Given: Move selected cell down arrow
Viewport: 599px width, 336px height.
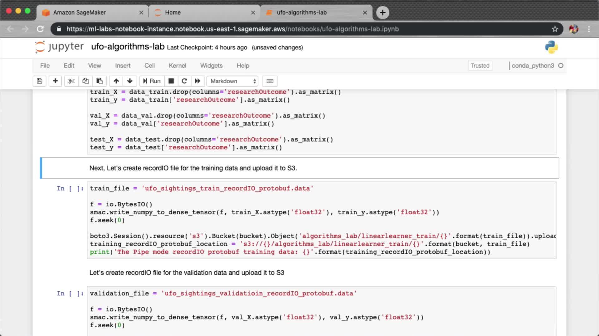Looking at the screenshot, I should click(x=130, y=81).
